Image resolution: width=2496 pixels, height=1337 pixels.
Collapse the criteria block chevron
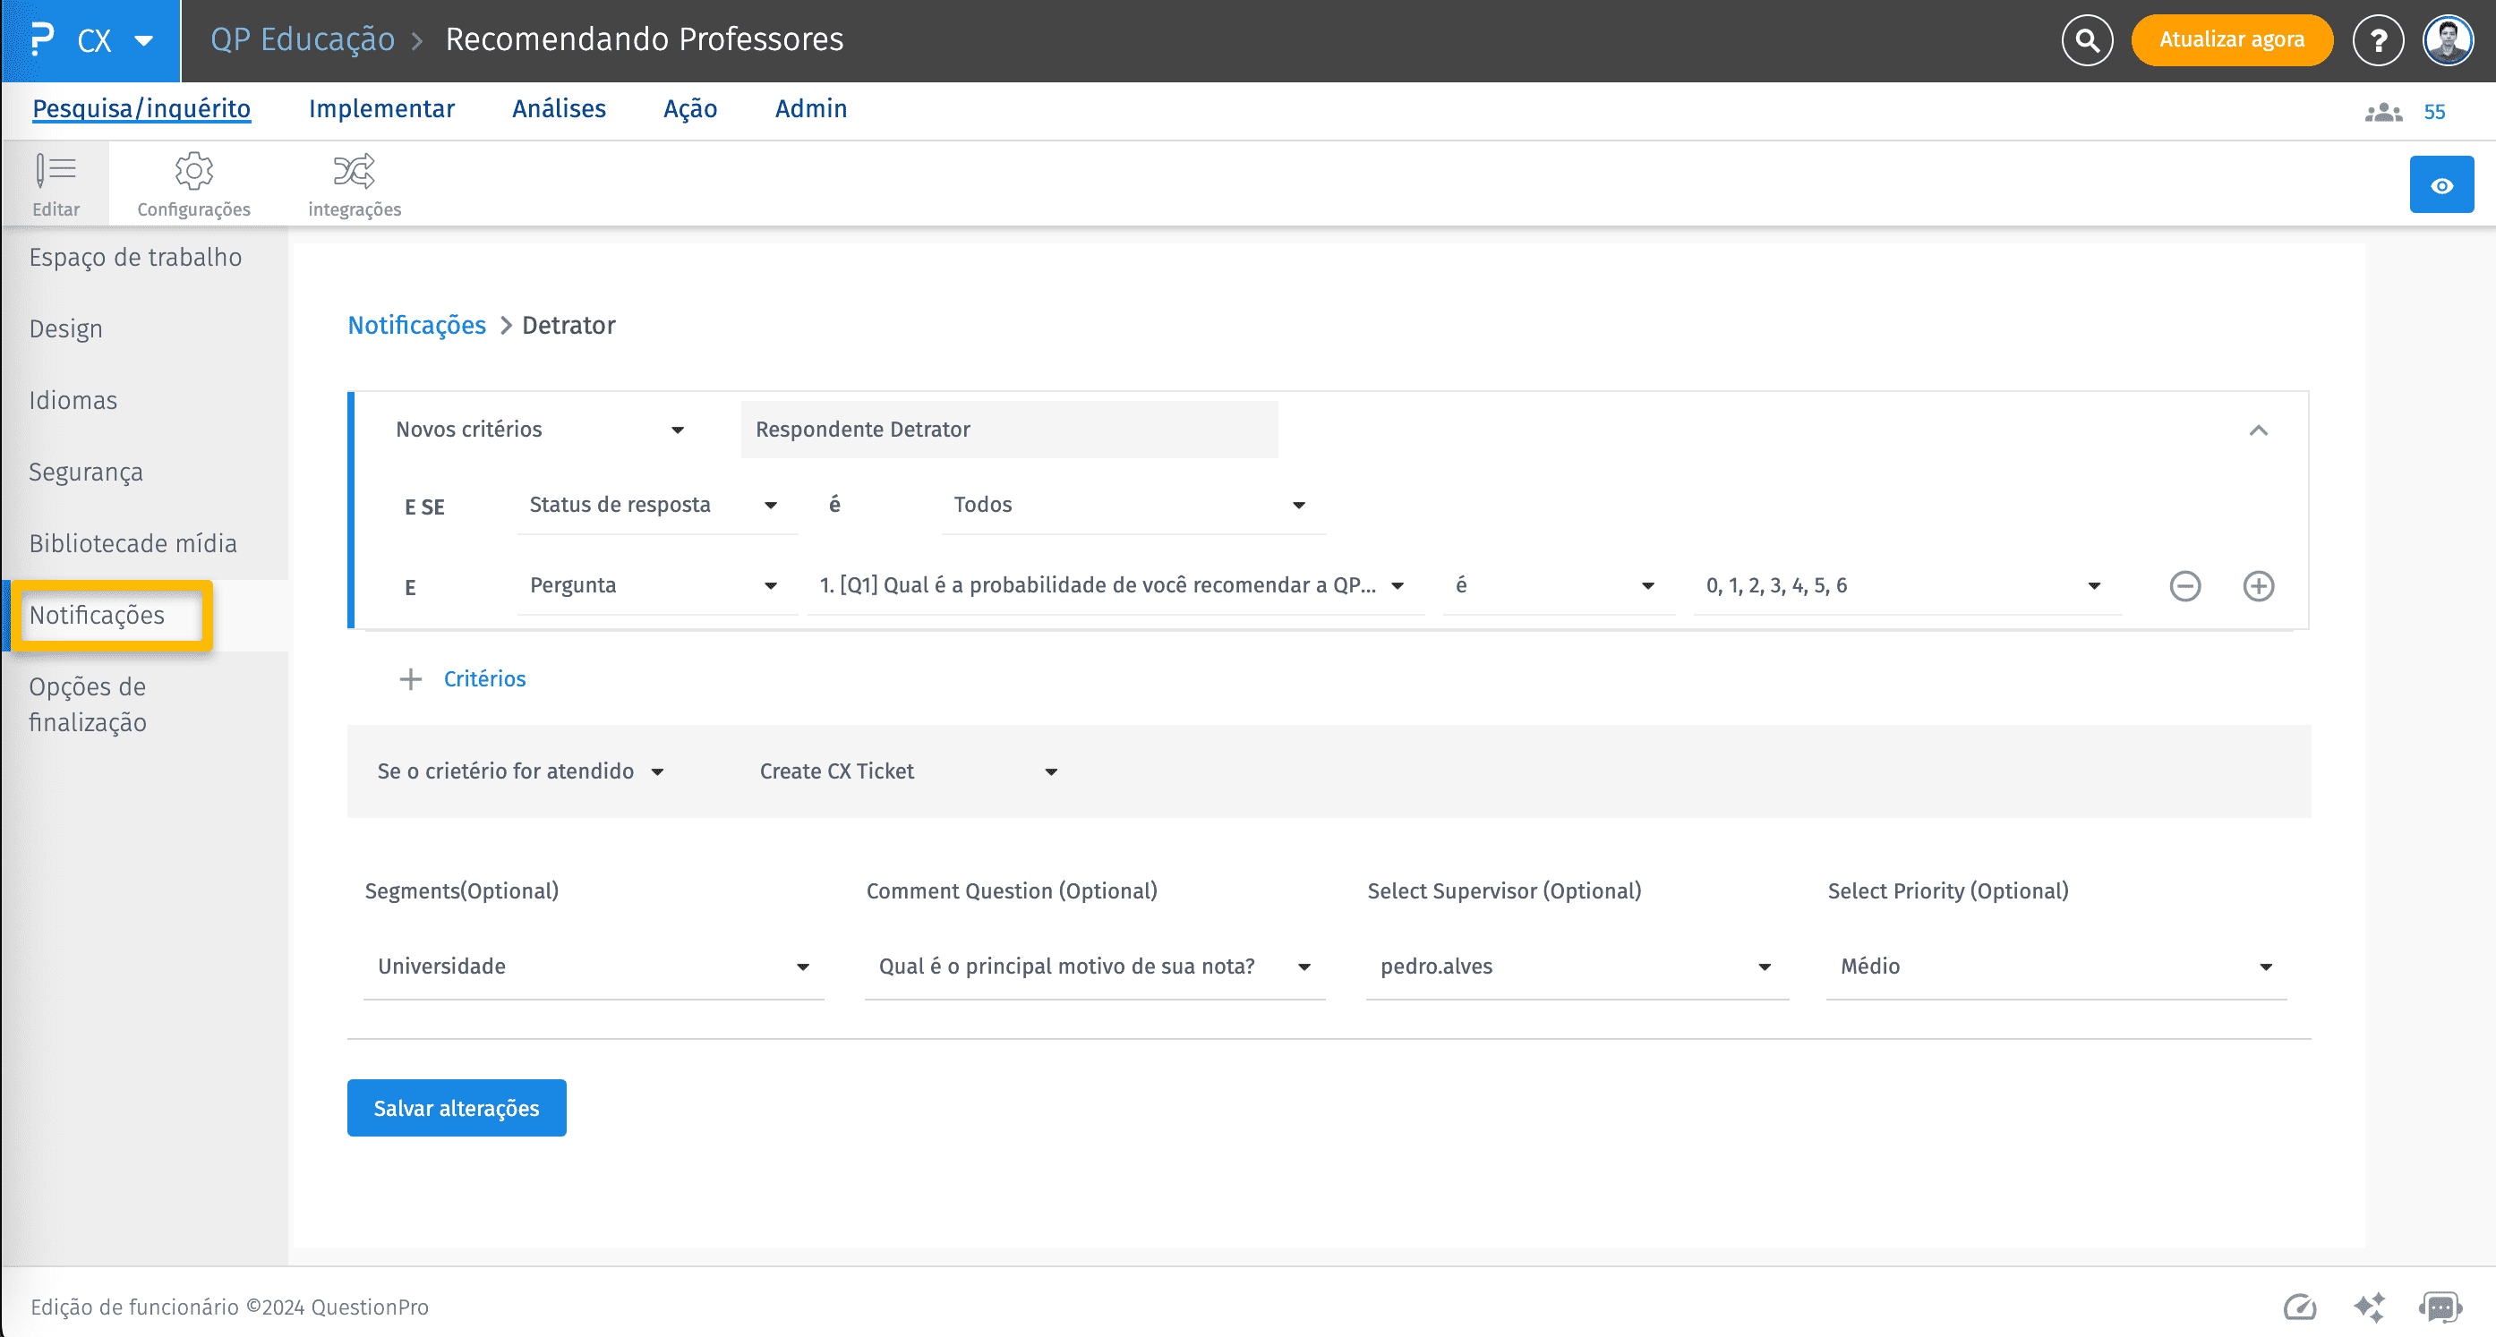(2259, 430)
